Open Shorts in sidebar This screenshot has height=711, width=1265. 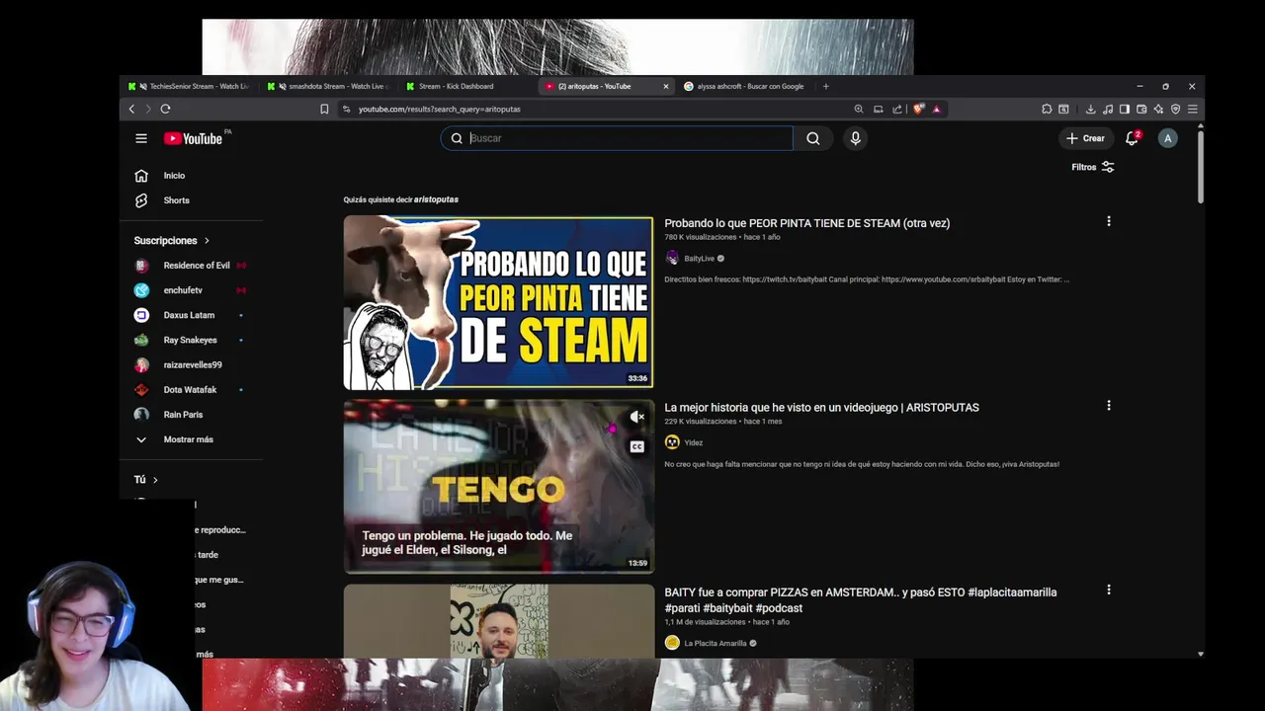tap(176, 200)
